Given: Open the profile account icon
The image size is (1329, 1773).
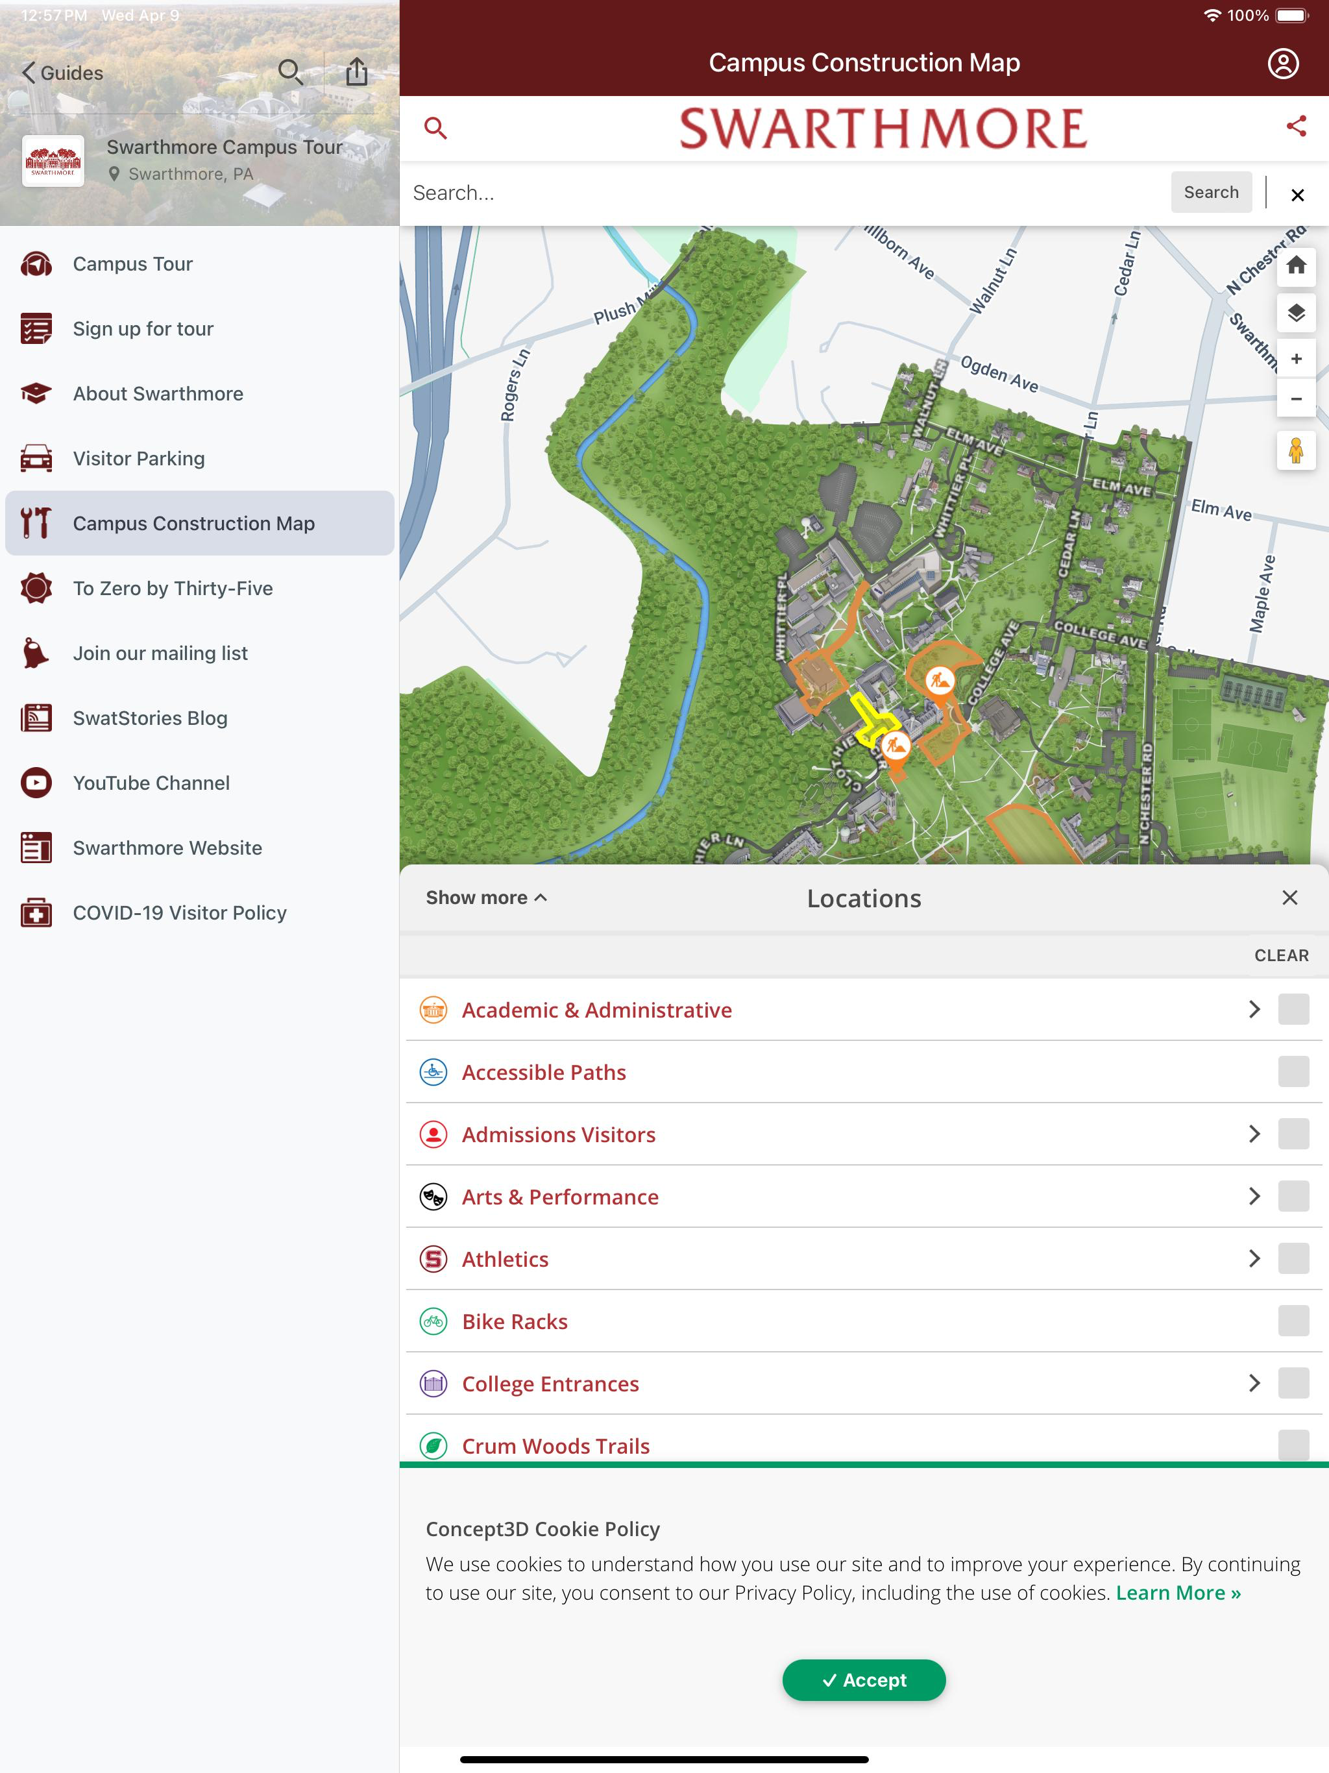Looking at the screenshot, I should click(x=1284, y=64).
